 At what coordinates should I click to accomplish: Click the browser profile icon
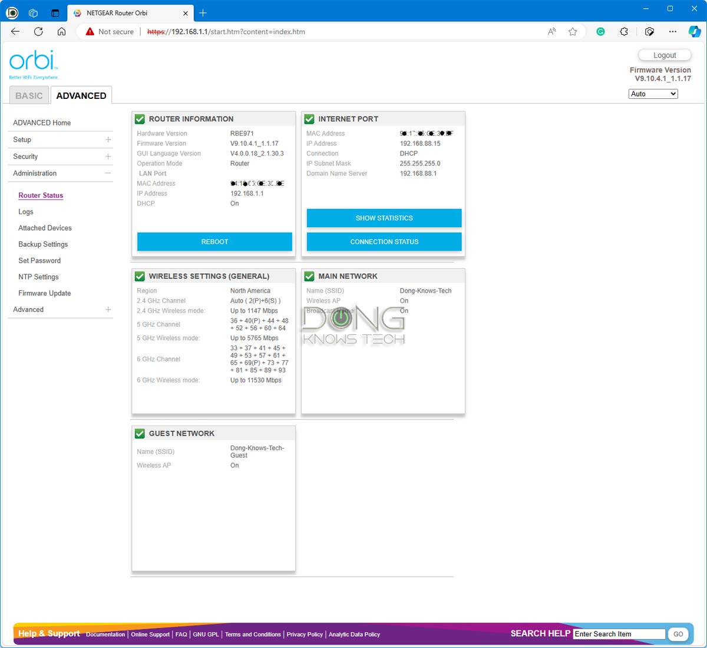[x=12, y=12]
